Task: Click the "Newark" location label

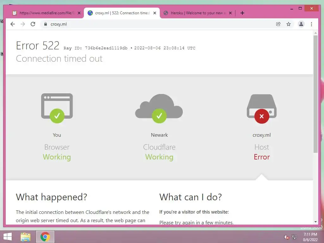Action: point(159,135)
